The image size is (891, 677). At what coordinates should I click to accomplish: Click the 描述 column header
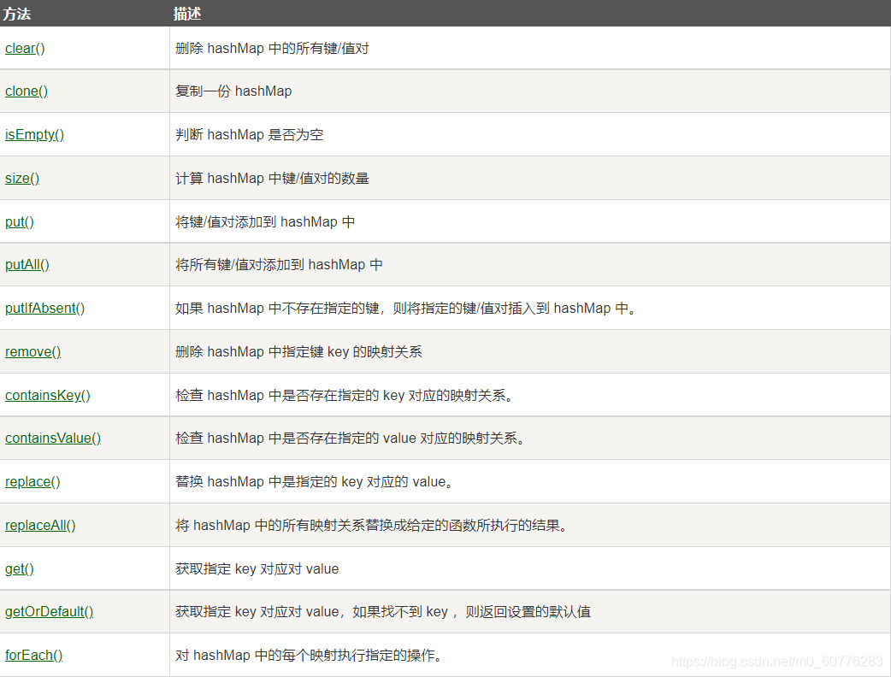(x=187, y=14)
